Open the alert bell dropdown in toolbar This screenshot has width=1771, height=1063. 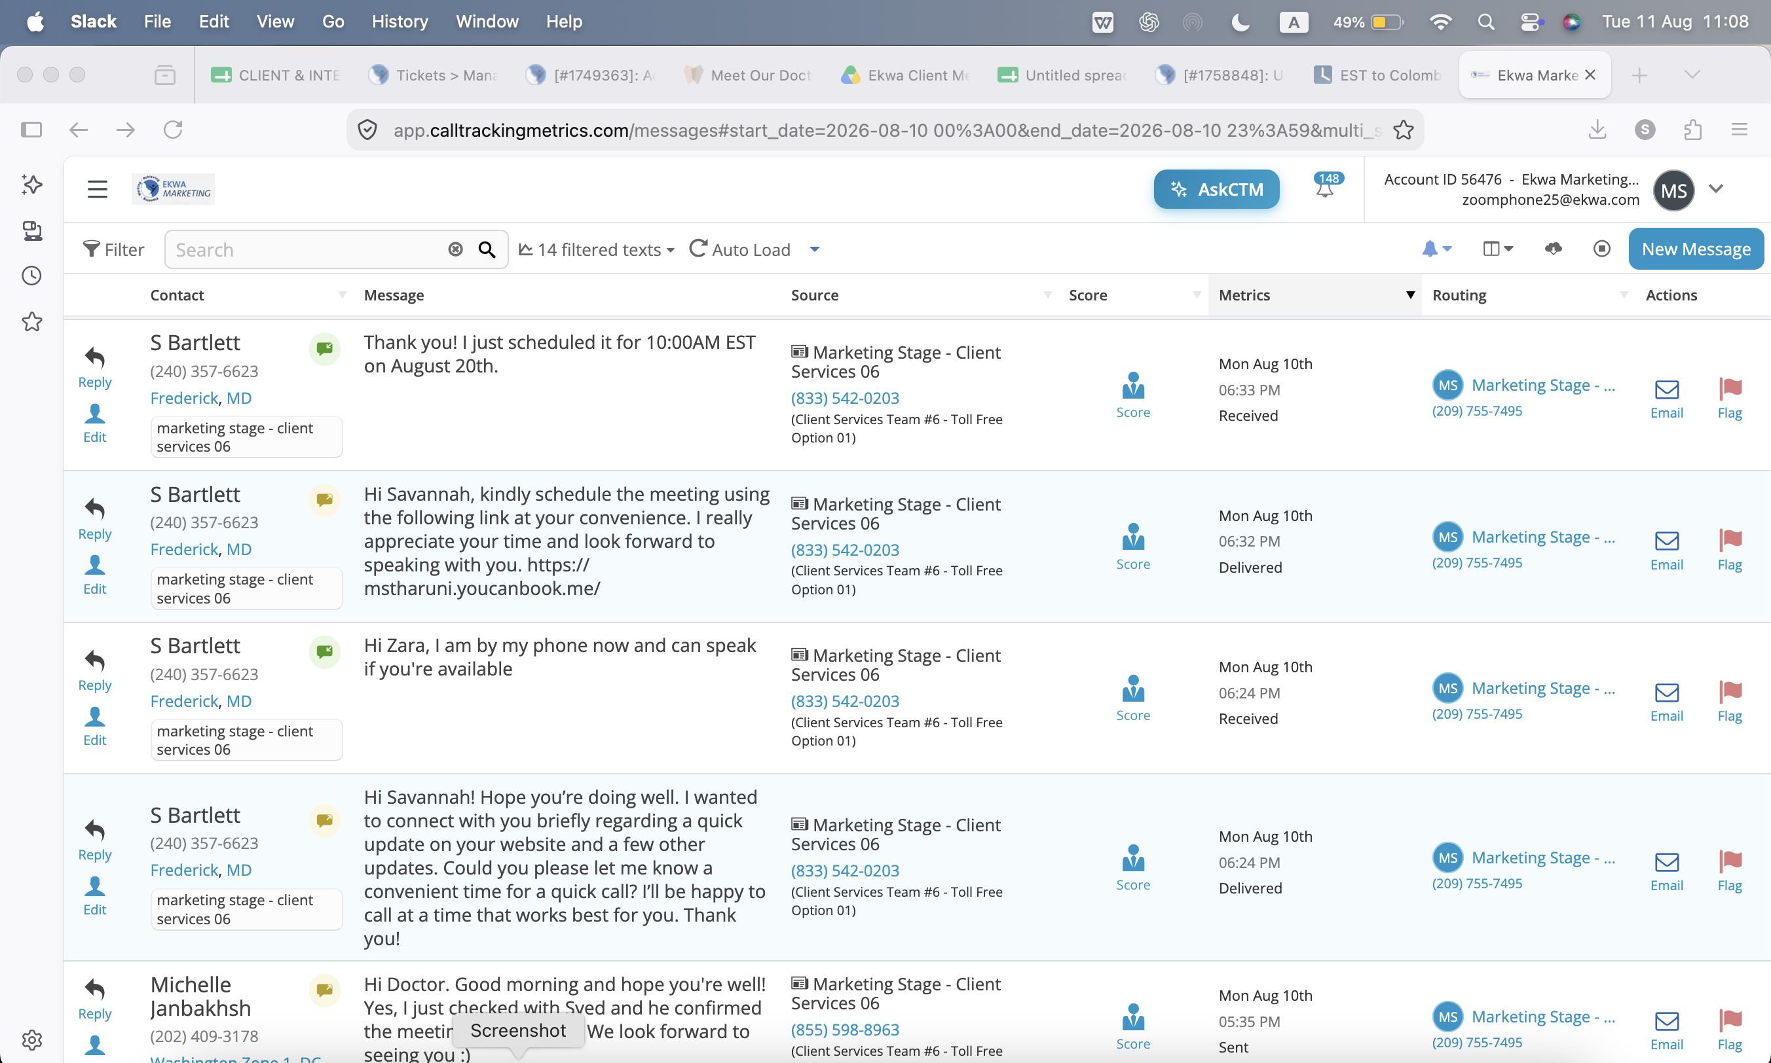(x=1436, y=249)
